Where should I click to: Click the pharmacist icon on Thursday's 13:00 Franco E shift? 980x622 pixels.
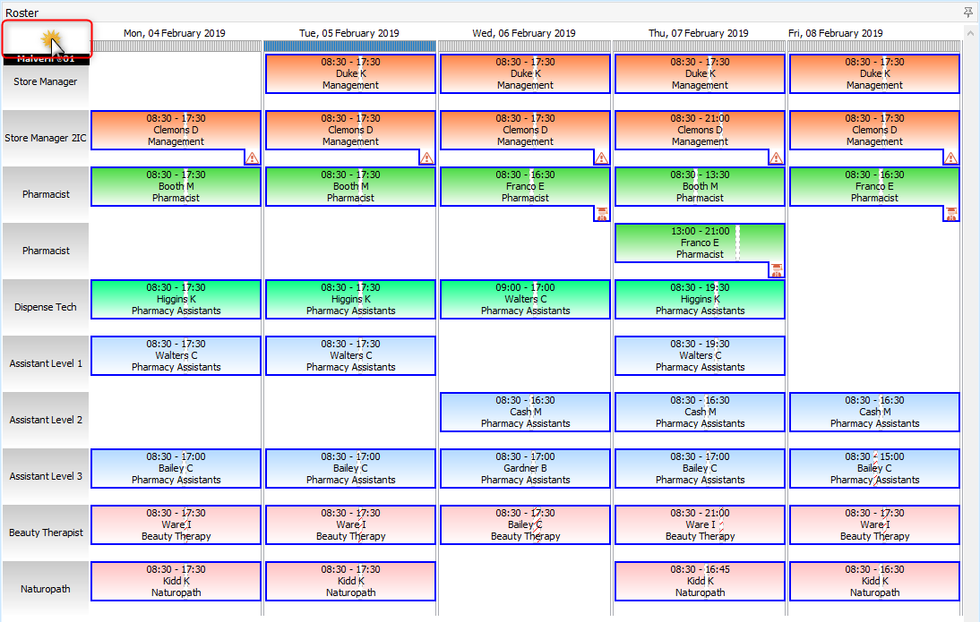776,270
